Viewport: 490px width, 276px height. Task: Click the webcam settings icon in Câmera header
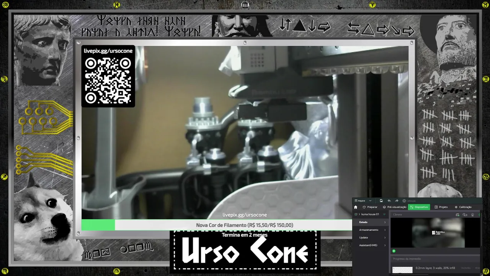point(472,215)
